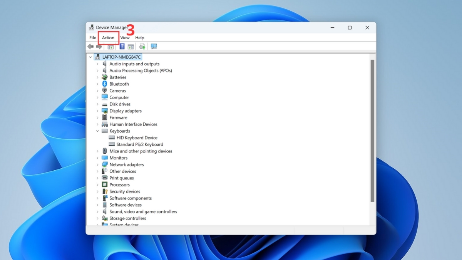Expand the Network adapters category

(97, 164)
